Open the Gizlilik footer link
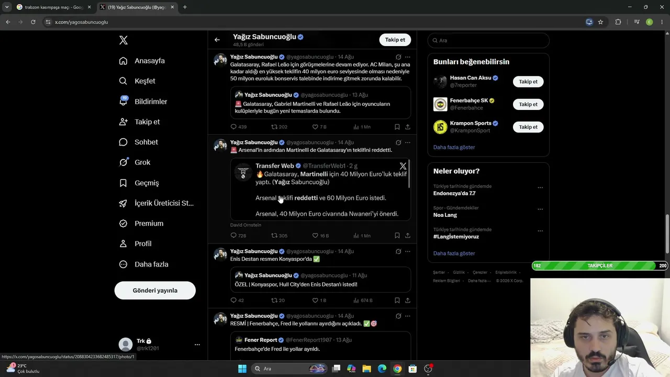 [x=459, y=272]
